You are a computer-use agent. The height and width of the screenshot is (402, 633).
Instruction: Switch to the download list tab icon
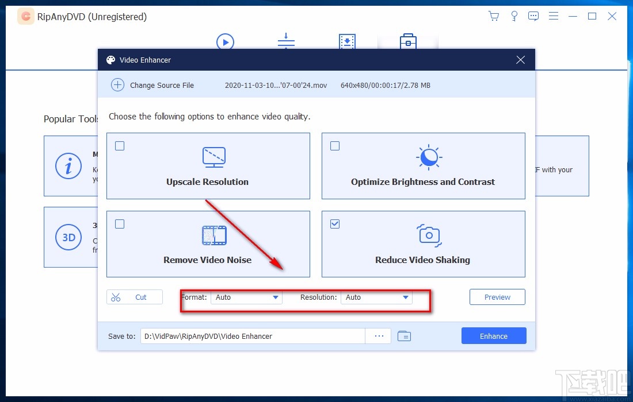pos(347,41)
